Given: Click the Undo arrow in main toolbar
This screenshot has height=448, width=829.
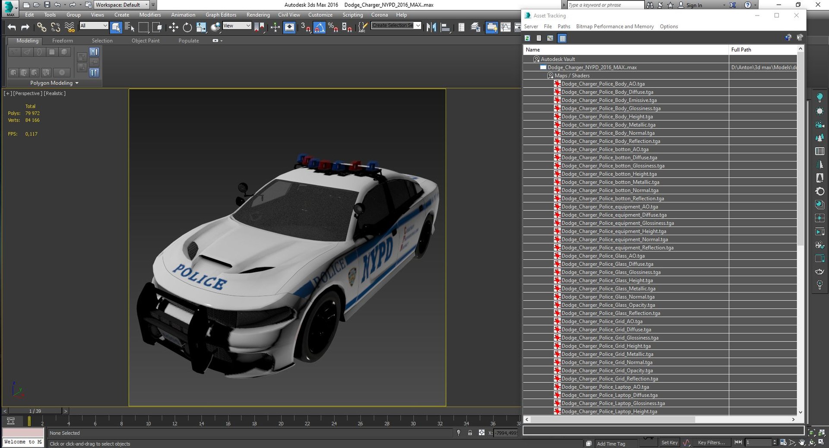Looking at the screenshot, I should (x=12, y=27).
